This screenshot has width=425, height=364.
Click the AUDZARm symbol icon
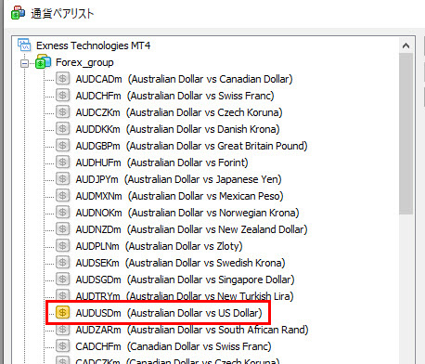click(x=62, y=330)
